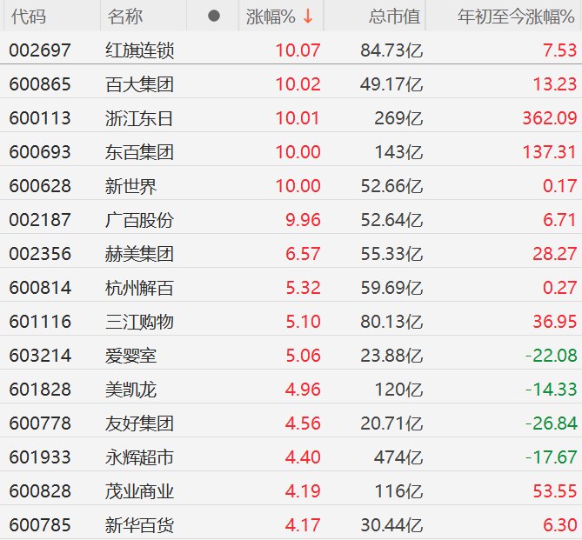Click the 涨幅% column header label

pyautogui.click(x=271, y=17)
